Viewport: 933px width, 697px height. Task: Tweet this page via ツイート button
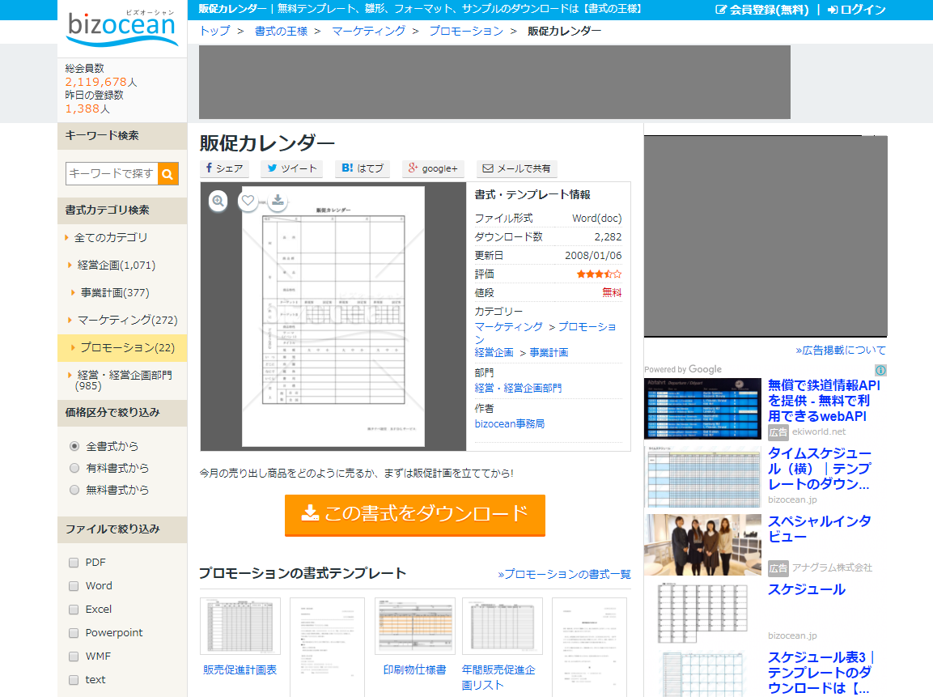291,168
